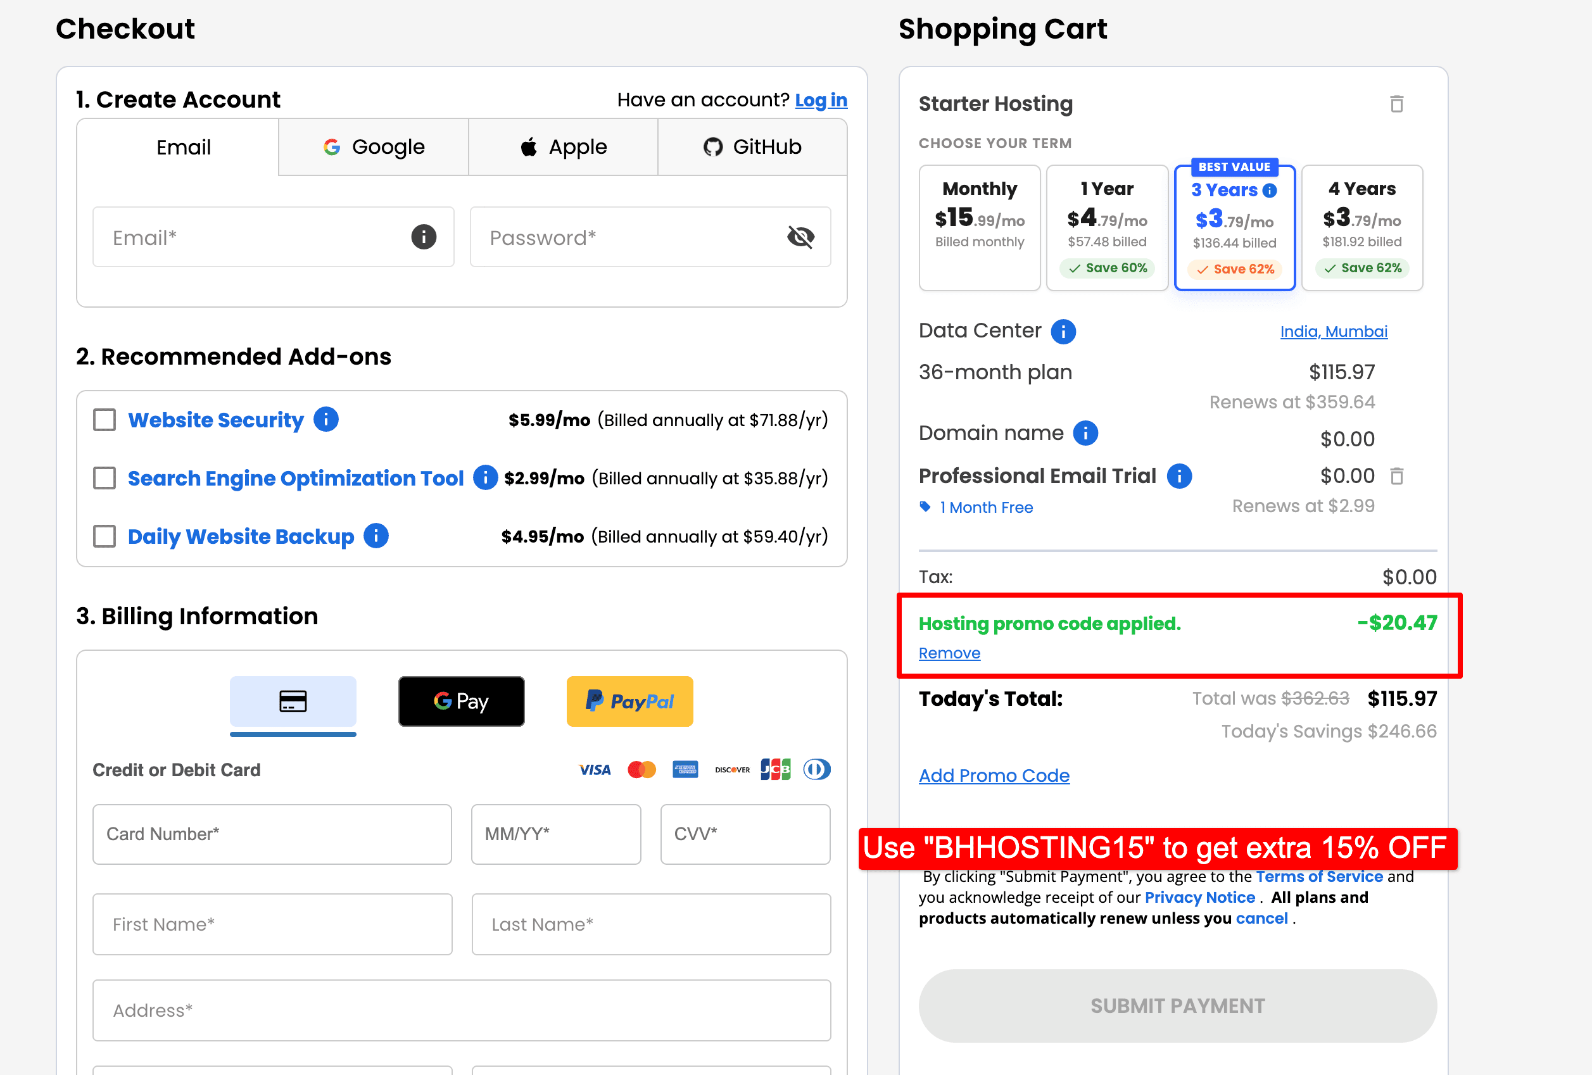This screenshot has height=1075, width=1592.
Task: Choose the 3 Years best value term
Action: pyautogui.click(x=1234, y=227)
